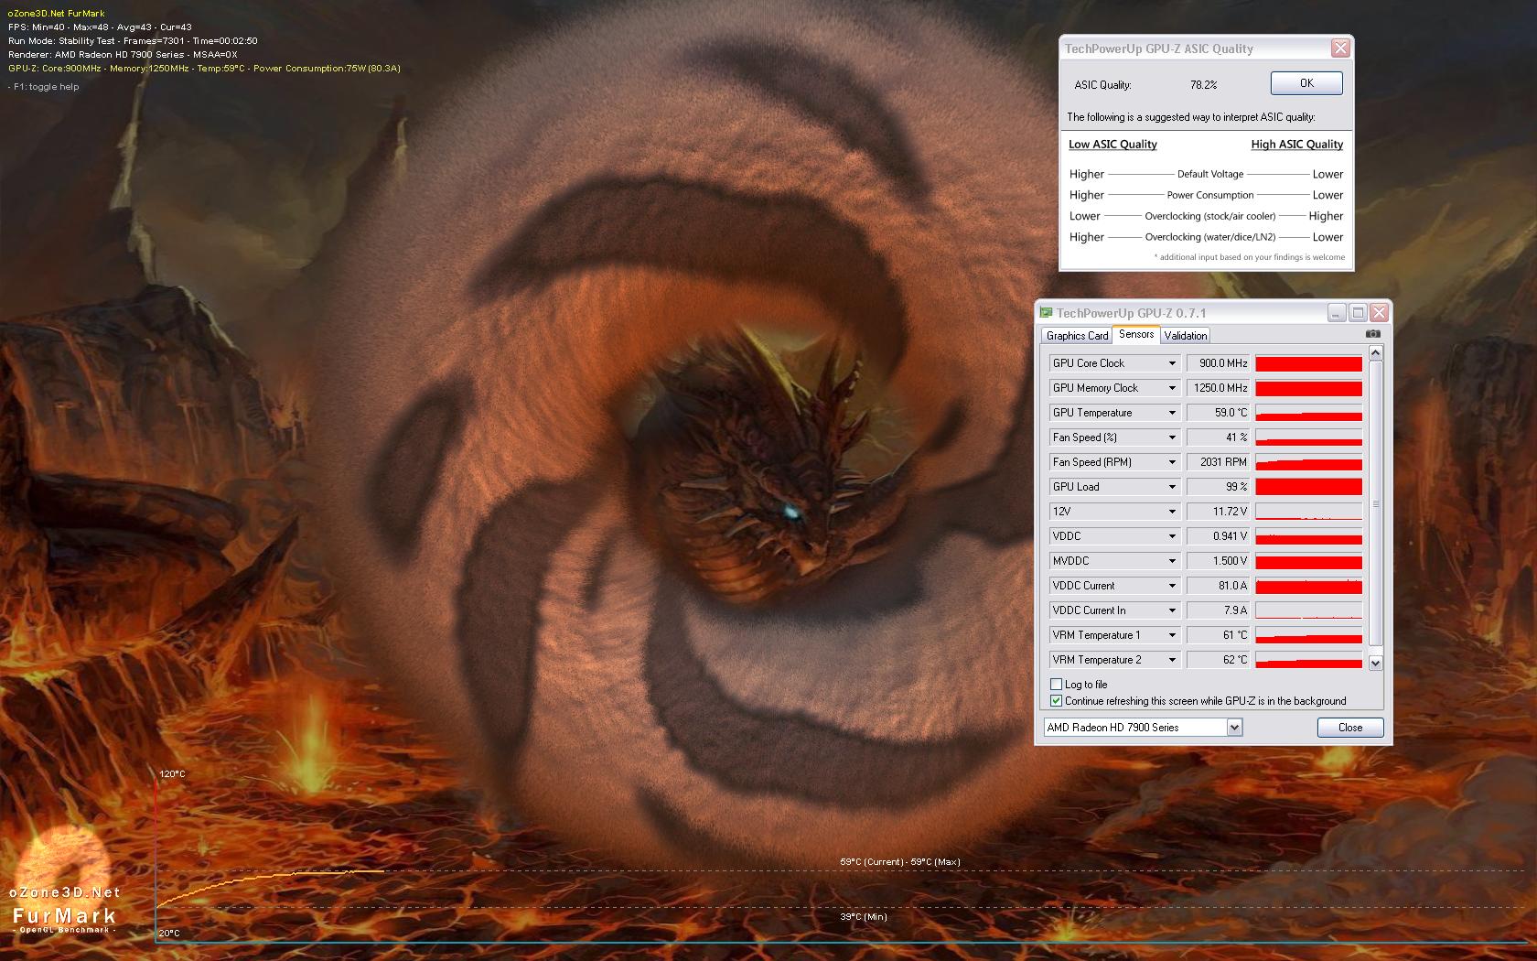Click OK in the ASIC Quality dialog
The width and height of the screenshot is (1537, 961).
tap(1306, 83)
